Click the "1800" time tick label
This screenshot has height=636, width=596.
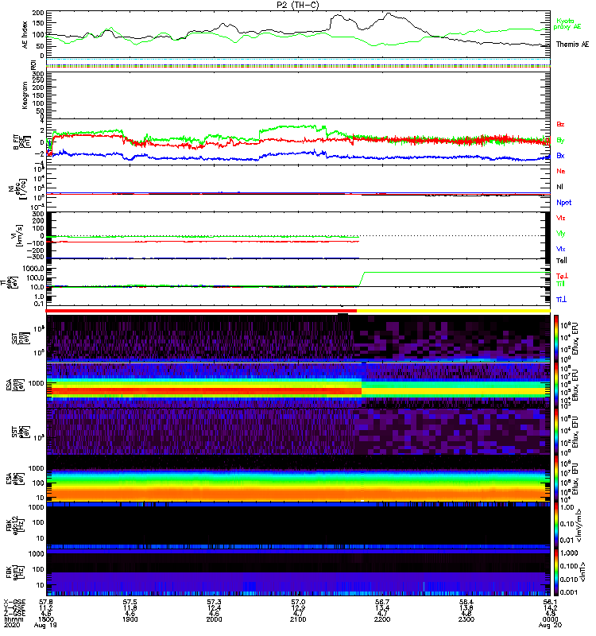[46, 619]
